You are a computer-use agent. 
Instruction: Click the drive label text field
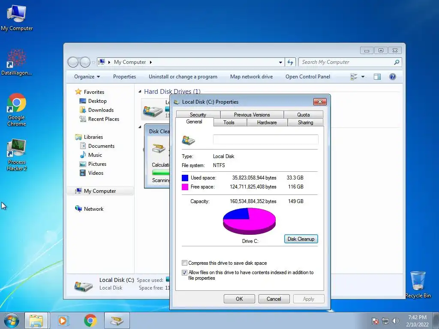265,139
